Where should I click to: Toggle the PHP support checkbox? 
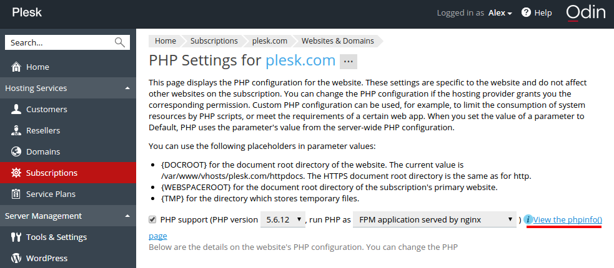(x=152, y=219)
